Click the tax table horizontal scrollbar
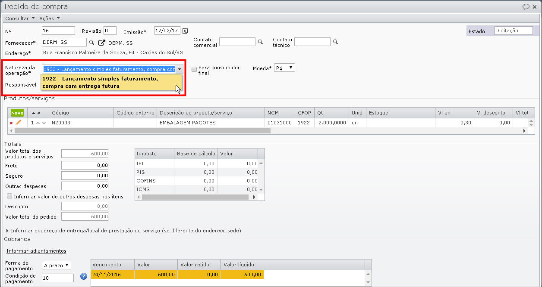Screen dimensions: 542x287 [195, 197]
